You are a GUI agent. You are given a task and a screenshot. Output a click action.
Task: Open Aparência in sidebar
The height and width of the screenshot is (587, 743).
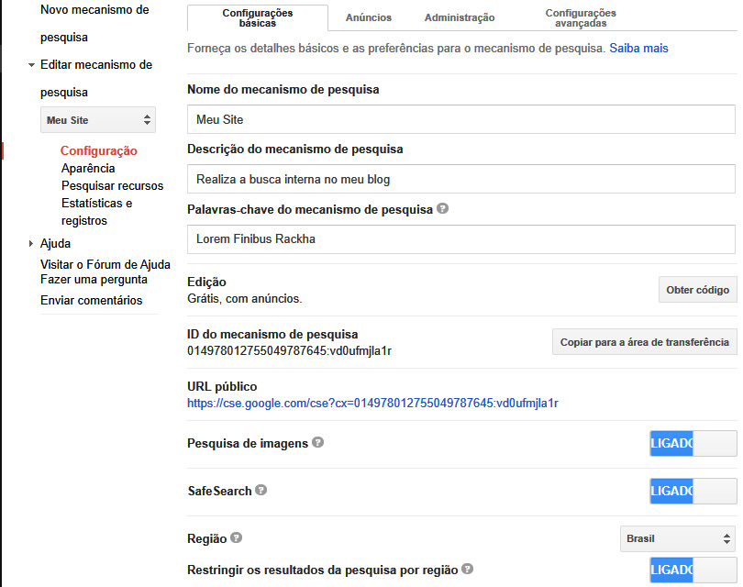(x=88, y=168)
